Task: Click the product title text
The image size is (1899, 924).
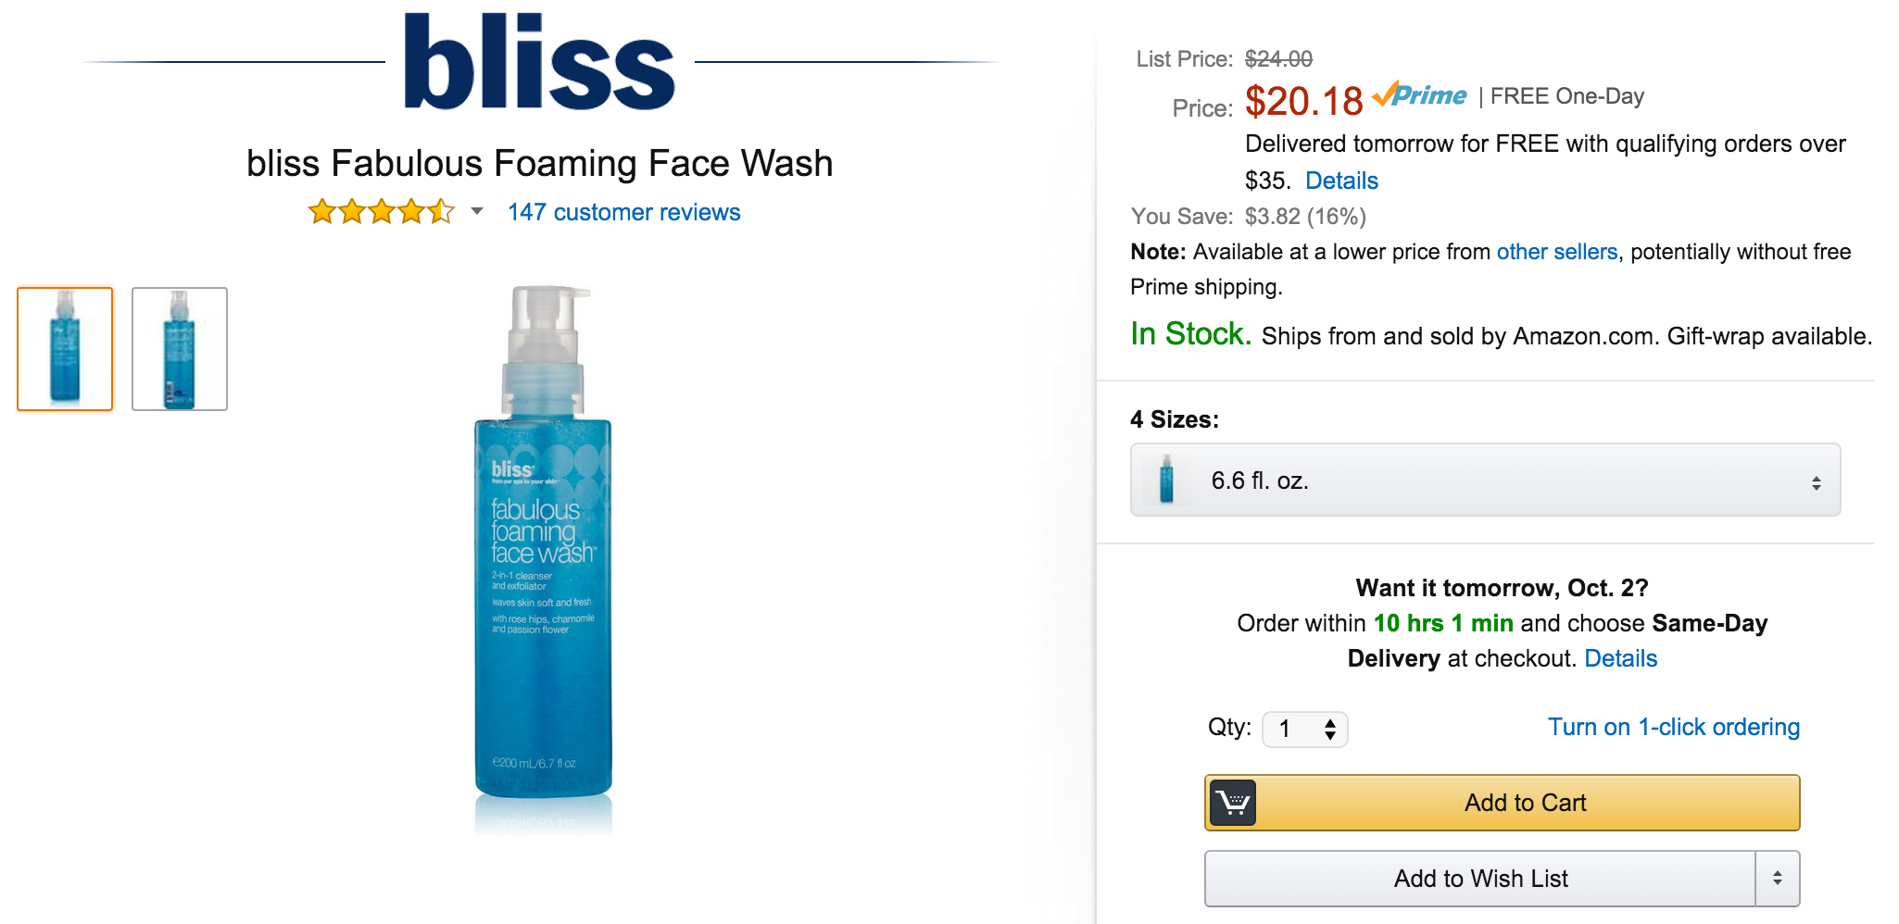Action: point(539,164)
